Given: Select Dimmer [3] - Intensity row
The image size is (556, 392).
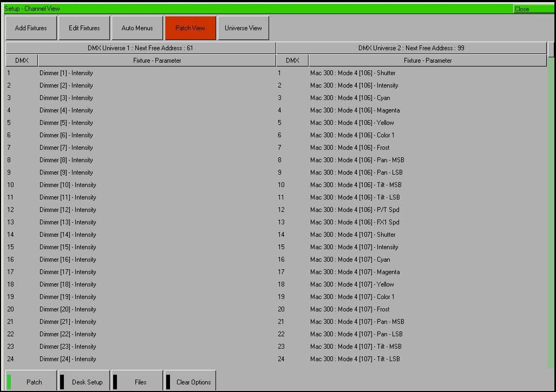Looking at the screenshot, I should click(x=140, y=98).
